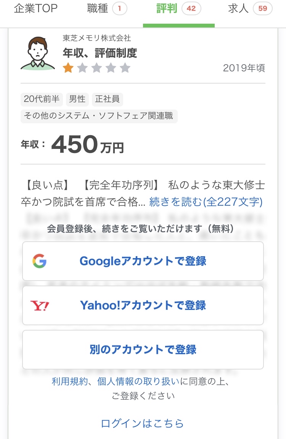
Task: Click the Yahoo Y! logo icon
Action: pos(40,305)
